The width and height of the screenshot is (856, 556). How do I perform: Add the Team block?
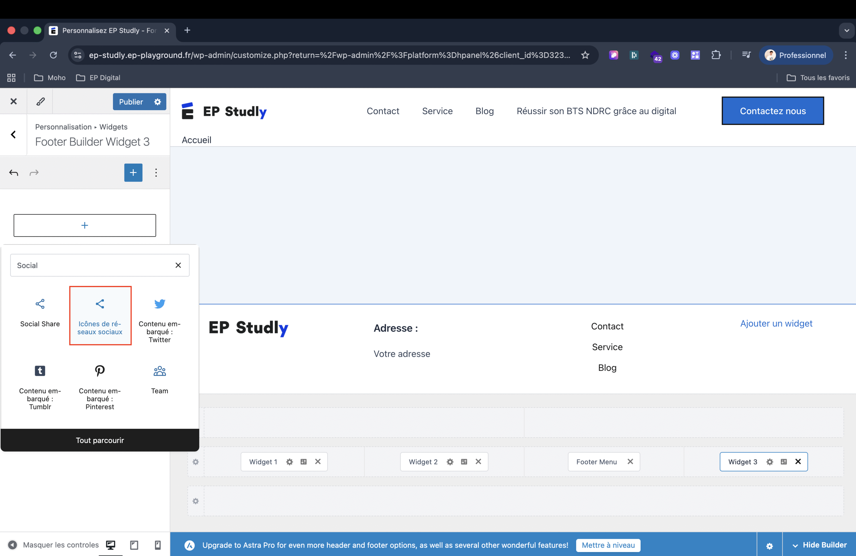coord(160,379)
